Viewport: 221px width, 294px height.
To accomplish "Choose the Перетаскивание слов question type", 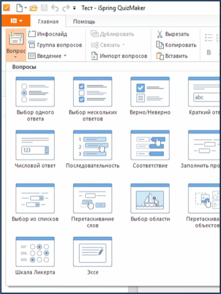I will click(93, 206).
